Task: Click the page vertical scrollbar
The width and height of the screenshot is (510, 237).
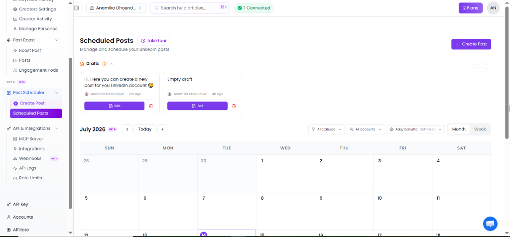Action: pos(507,73)
